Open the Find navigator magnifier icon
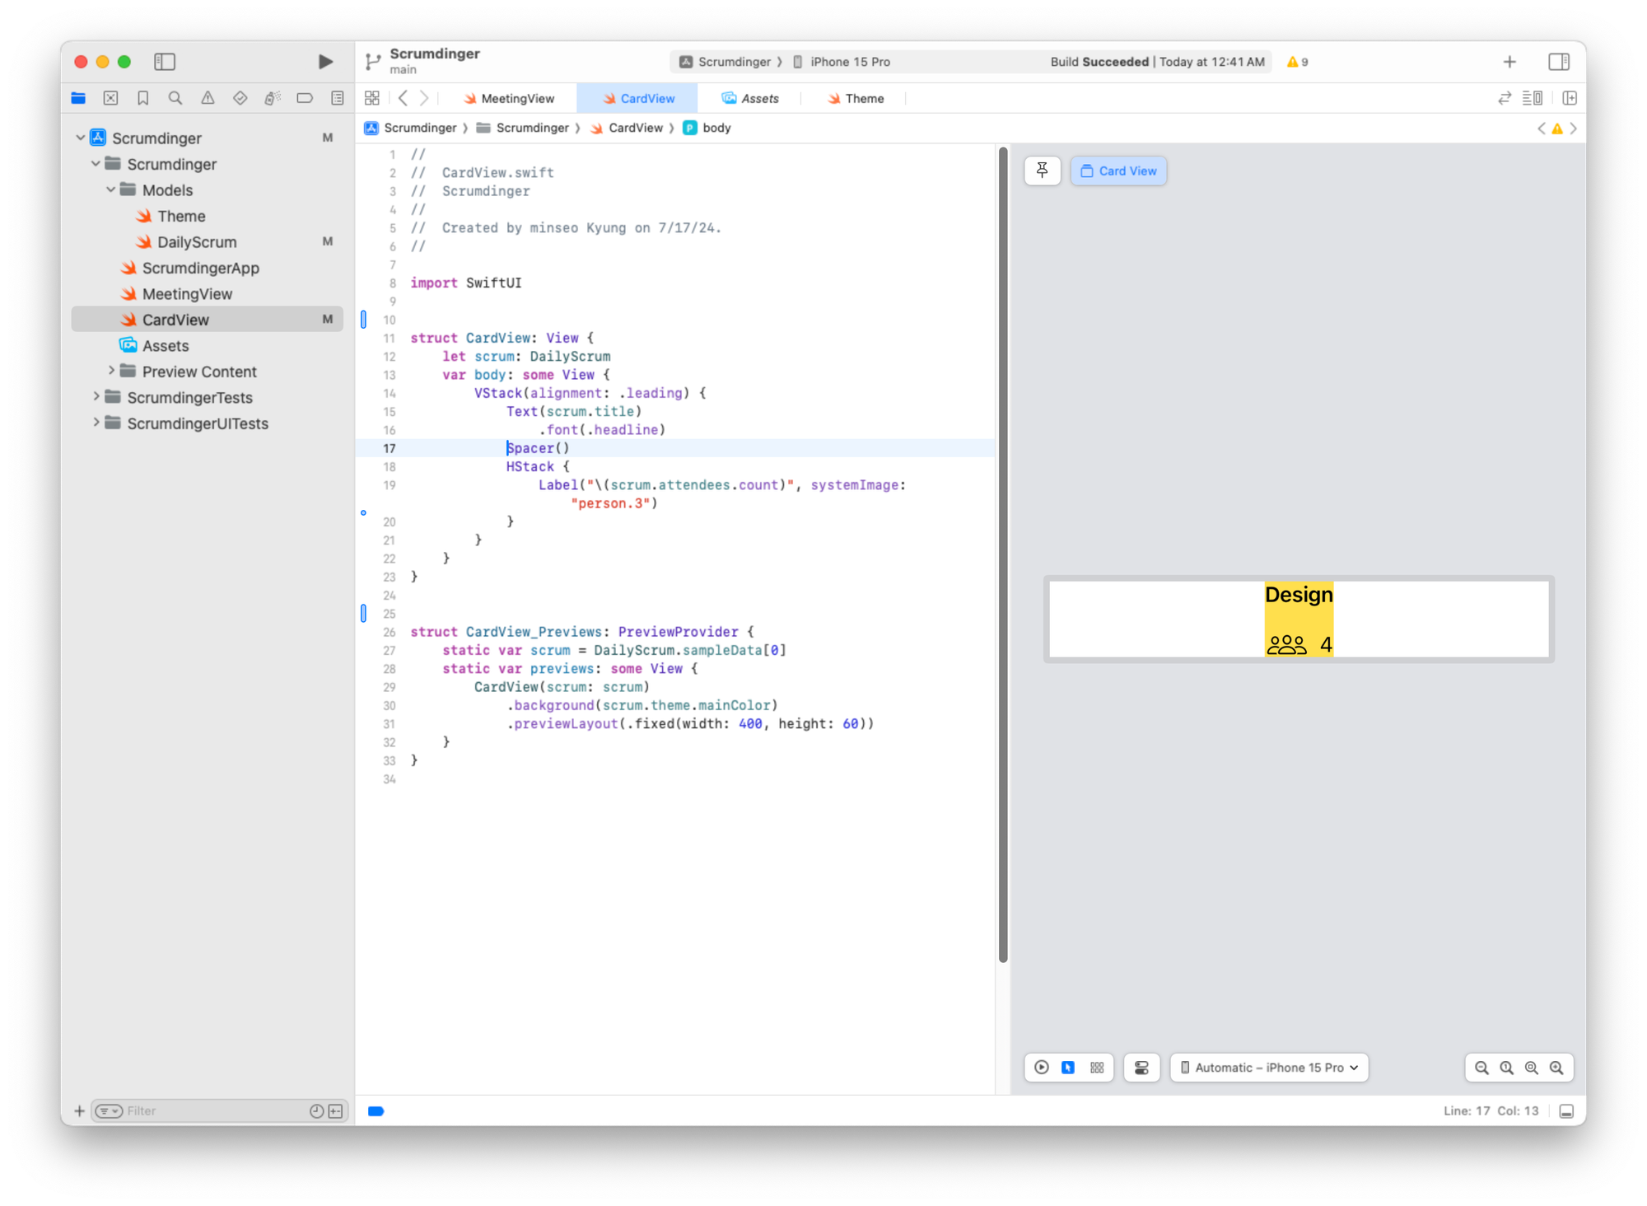1647x1206 pixels. tap(175, 98)
